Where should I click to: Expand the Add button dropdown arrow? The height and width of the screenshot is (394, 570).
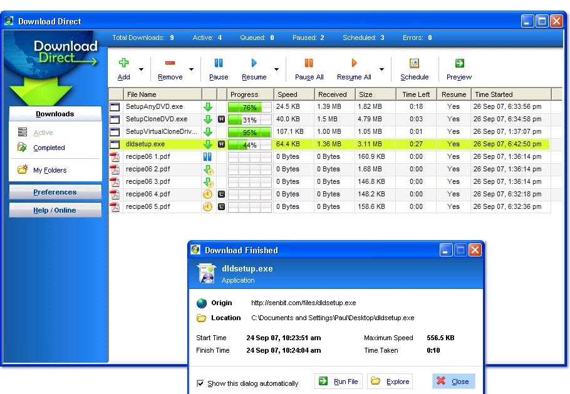coord(141,69)
